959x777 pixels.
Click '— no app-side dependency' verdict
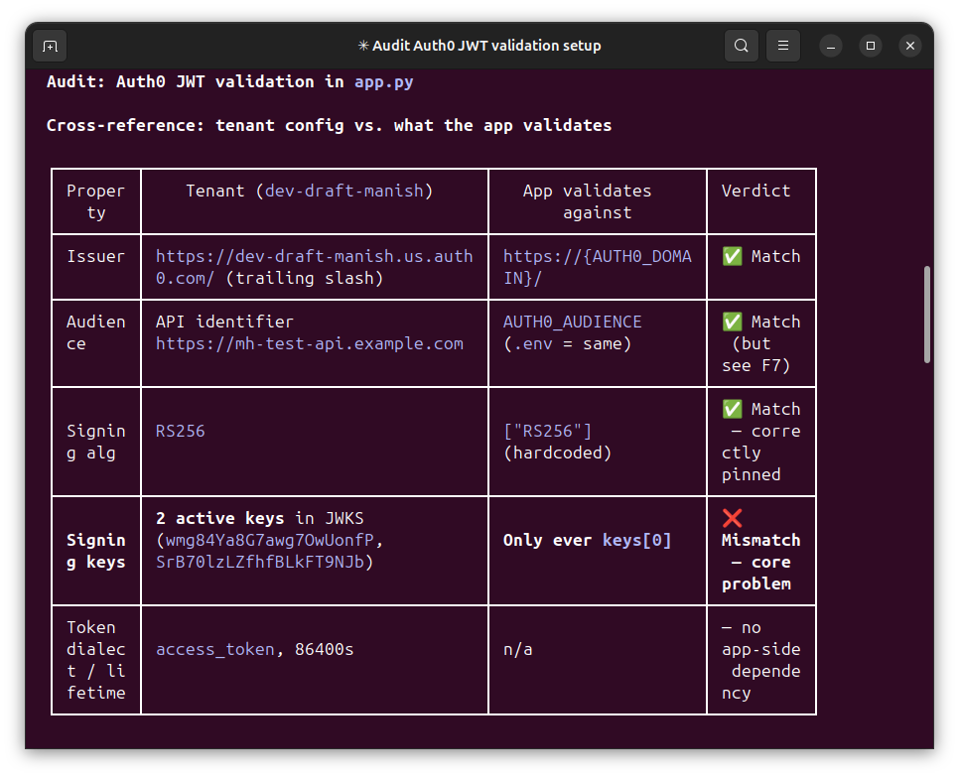pos(760,660)
